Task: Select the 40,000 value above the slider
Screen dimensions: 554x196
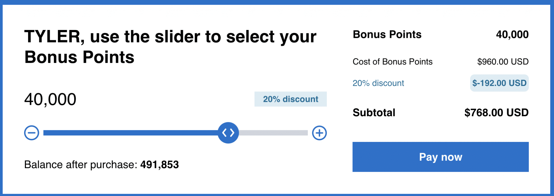Action: [x=50, y=99]
